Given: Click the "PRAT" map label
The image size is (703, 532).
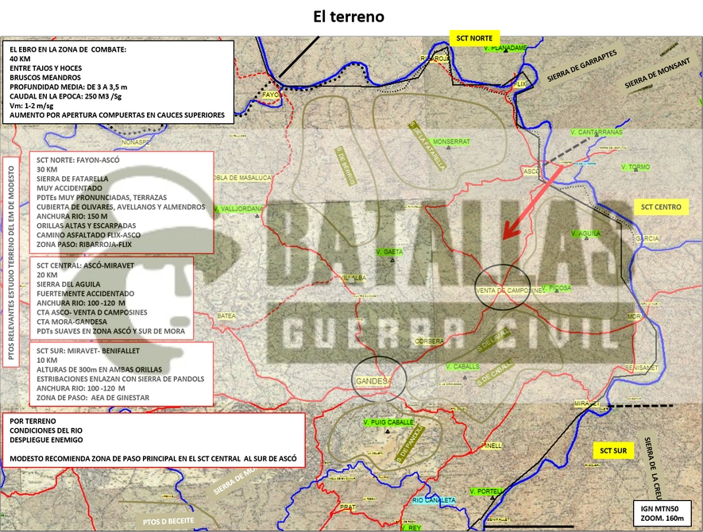Looking at the screenshot, I should [x=347, y=507].
